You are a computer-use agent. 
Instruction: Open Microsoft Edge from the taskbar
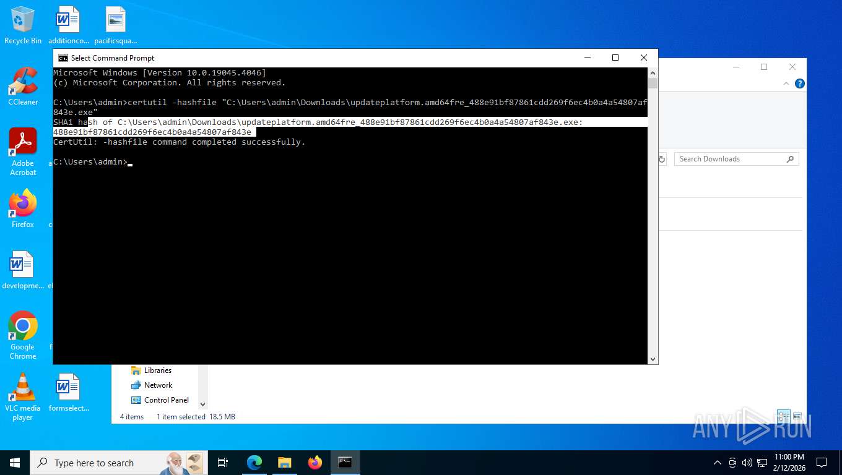(x=254, y=463)
